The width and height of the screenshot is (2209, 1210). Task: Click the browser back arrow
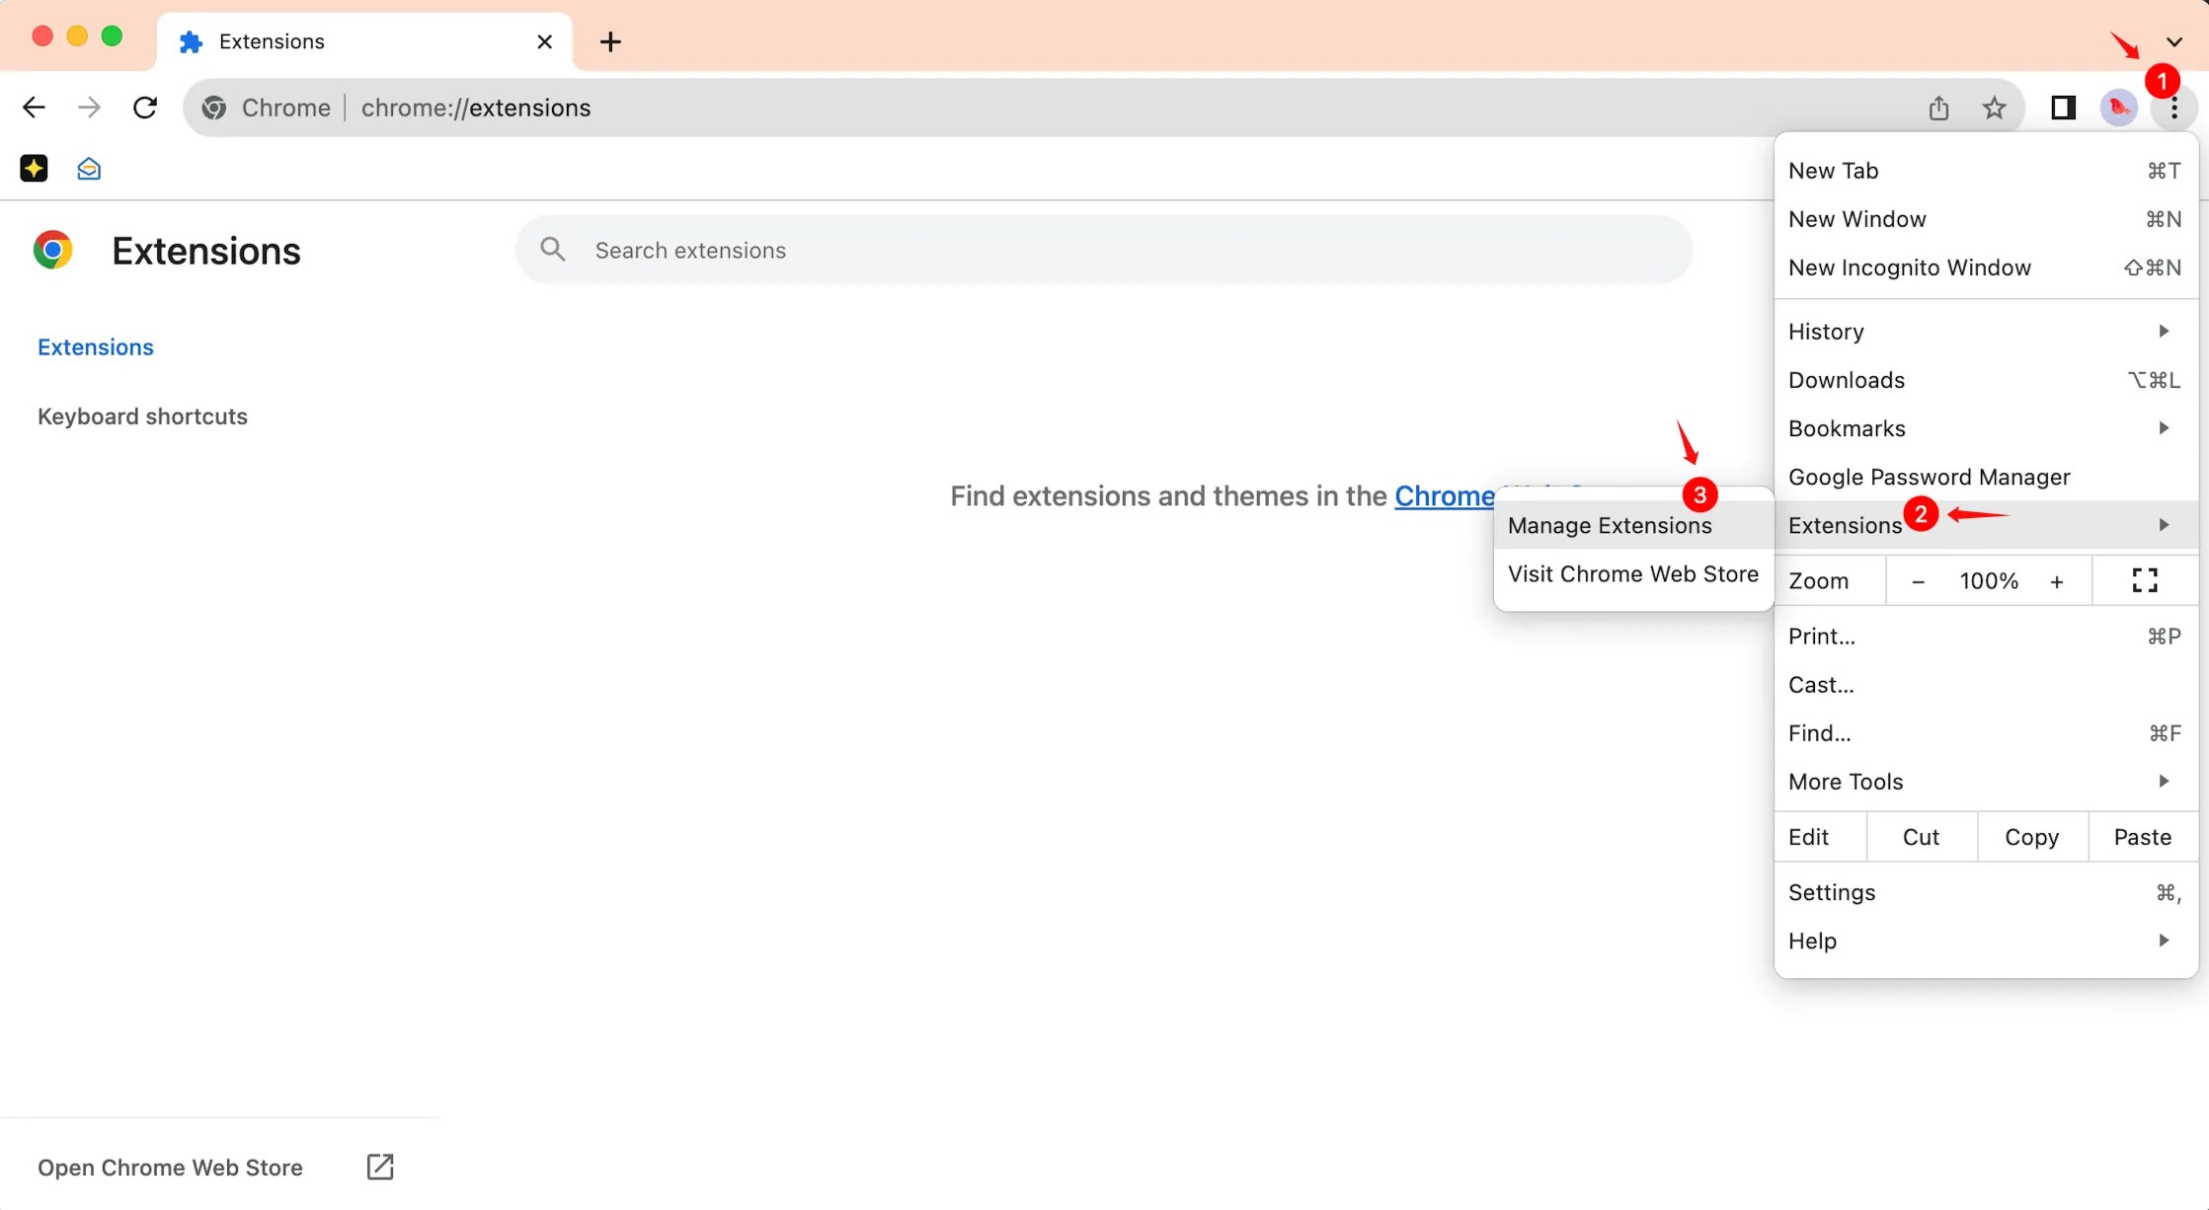(34, 108)
